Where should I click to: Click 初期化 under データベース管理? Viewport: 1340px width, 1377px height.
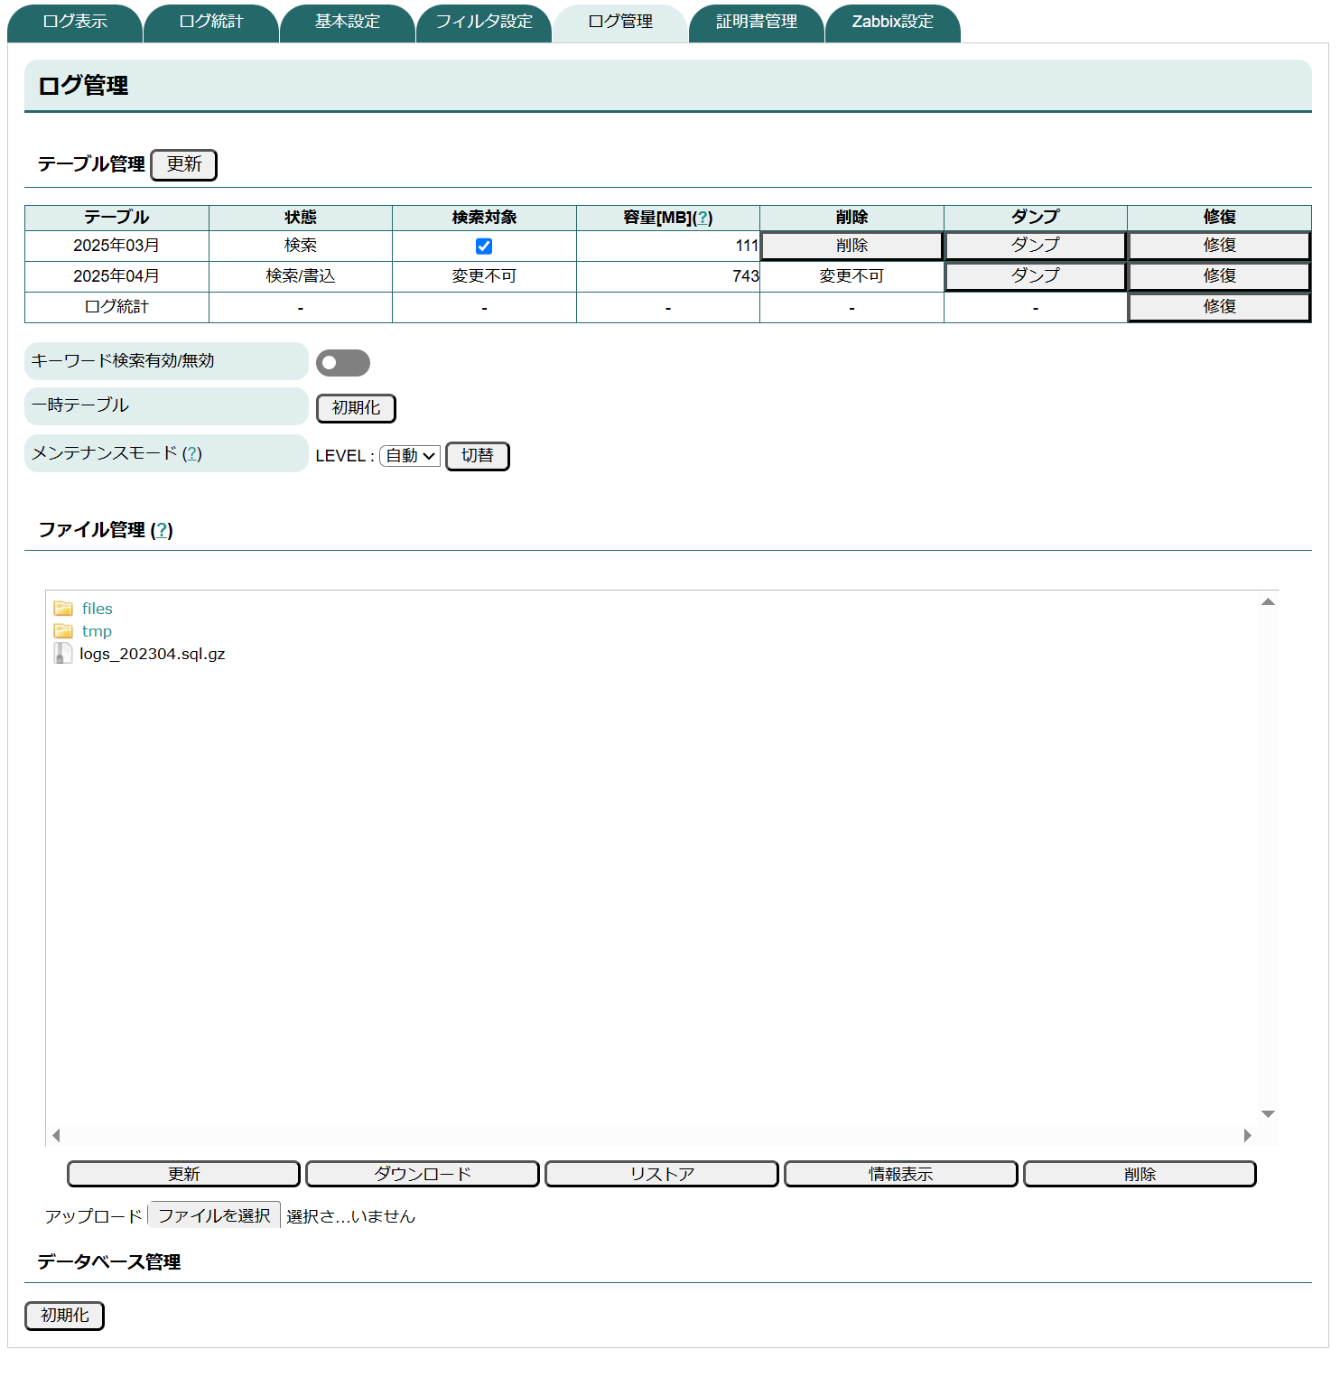click(65, 1316)
